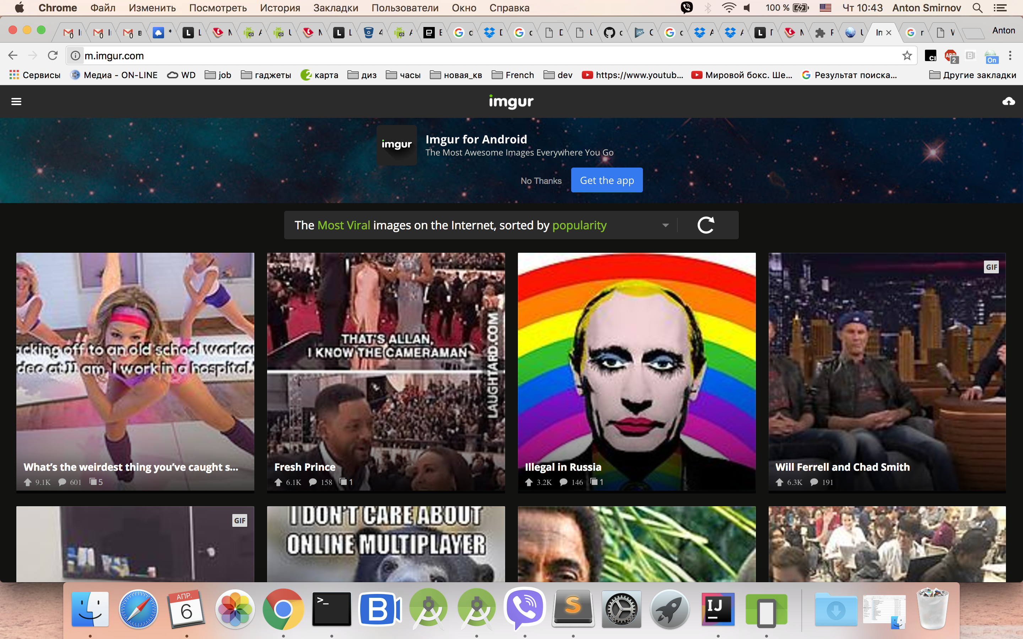Bookmark this page with star icon
The width and height of the screenshot is (1023, 639).
click(907, 55)
